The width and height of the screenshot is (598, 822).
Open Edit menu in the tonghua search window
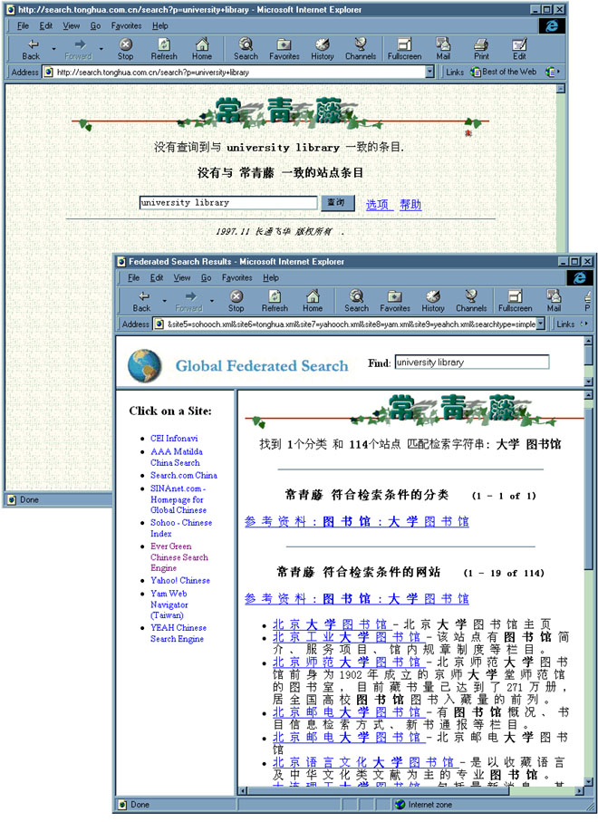point(45,25)
